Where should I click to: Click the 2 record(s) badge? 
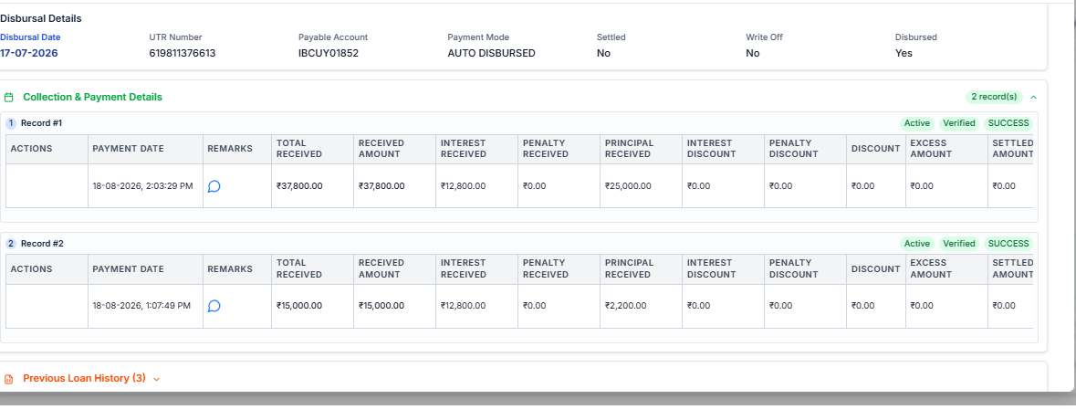[x=995, y=97]
